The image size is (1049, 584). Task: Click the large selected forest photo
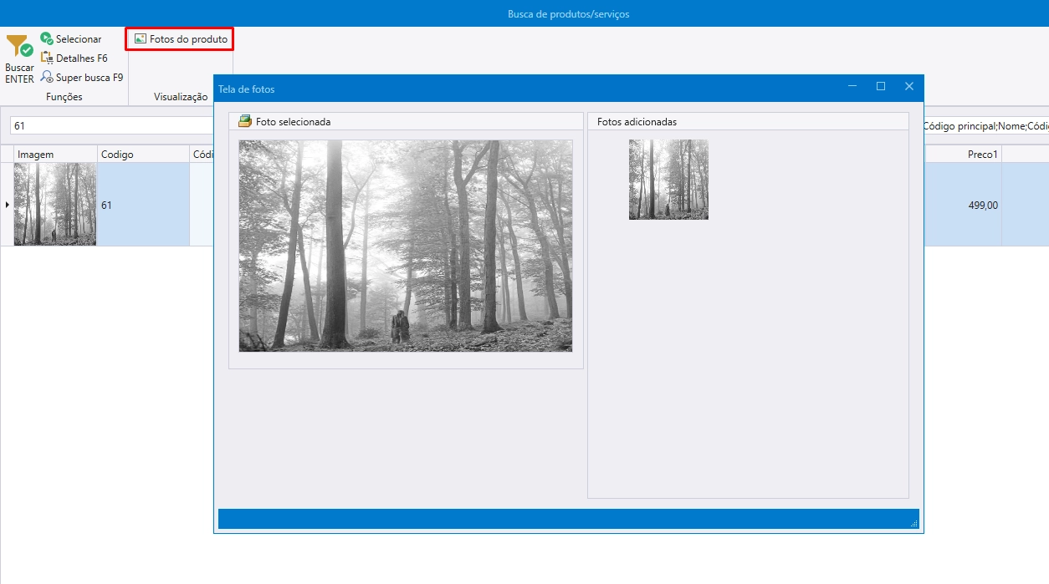point(406,246)
